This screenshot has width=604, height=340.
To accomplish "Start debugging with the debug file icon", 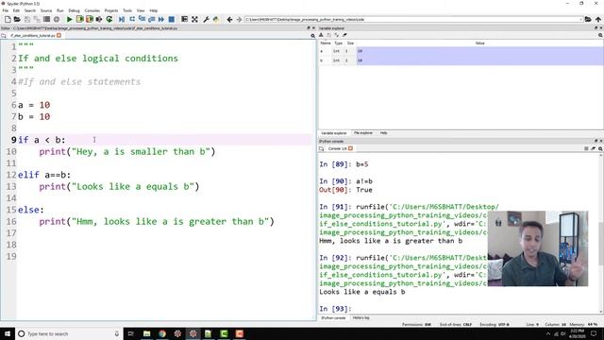I will pyautogui.click(x=122, y=19).
